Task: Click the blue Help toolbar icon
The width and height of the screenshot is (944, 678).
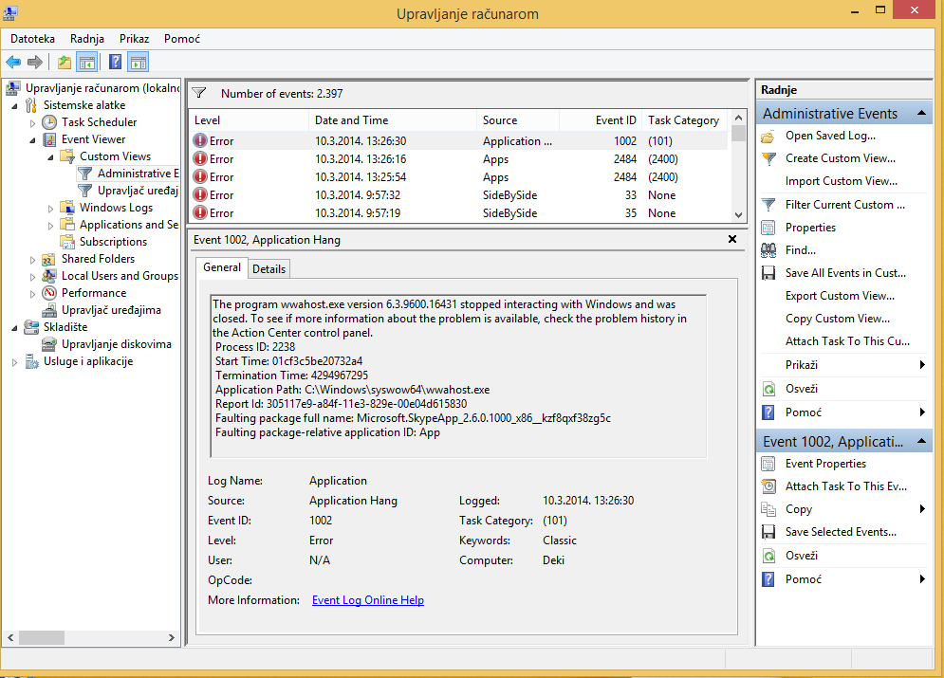Action: click(115, 63)
